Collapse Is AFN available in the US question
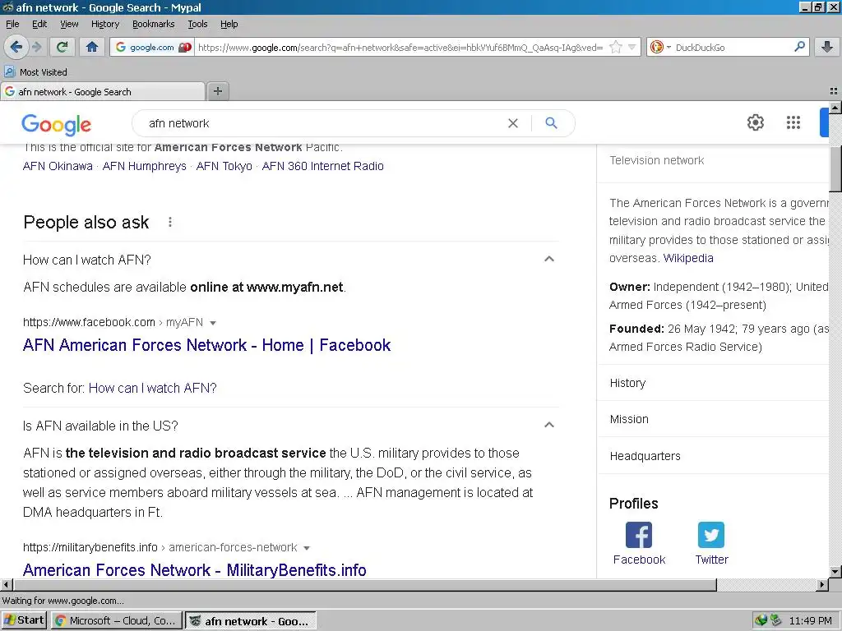This screenshot has width=842, height=631. pos(548,425)
